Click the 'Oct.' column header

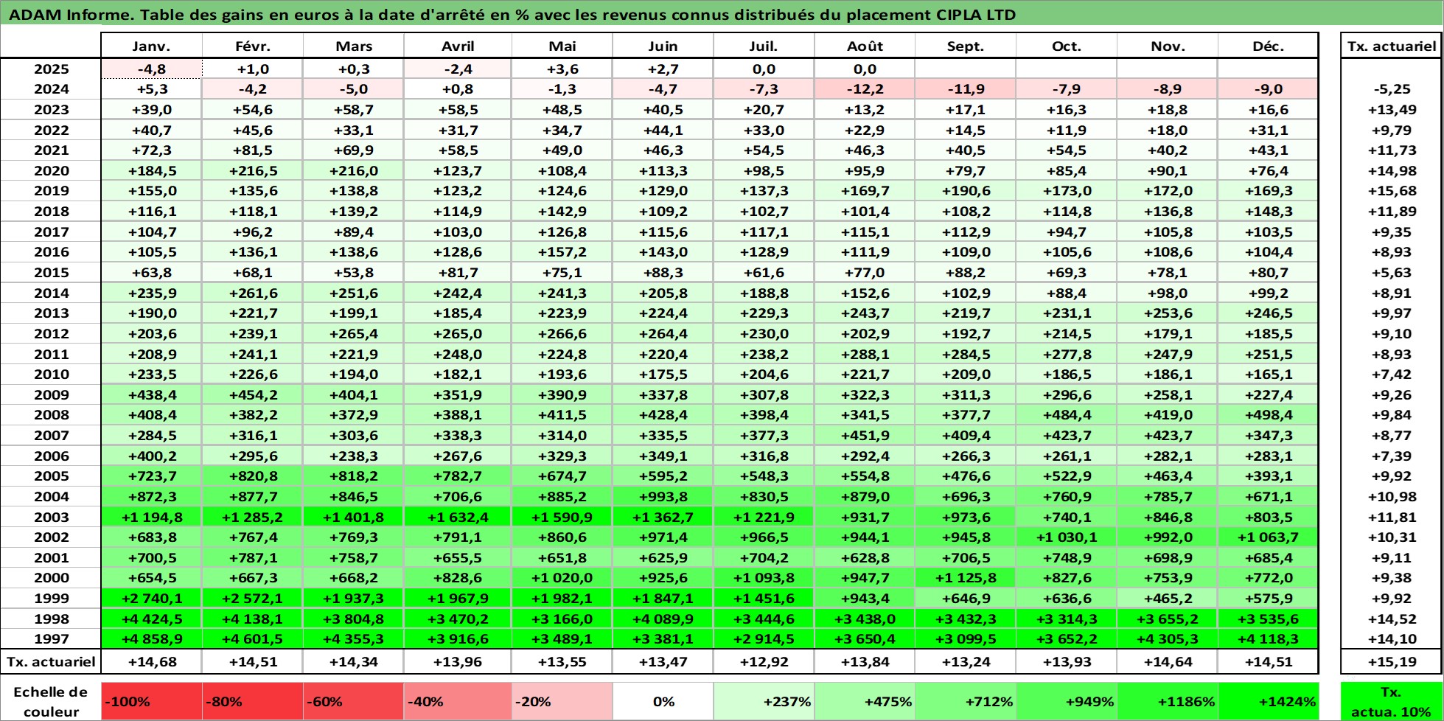1066,46
